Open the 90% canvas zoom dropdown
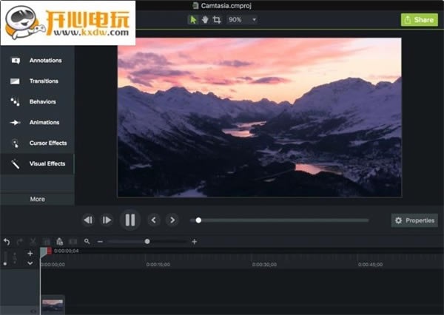The width and height of the screenshot is (444, 315). point(242,20)
